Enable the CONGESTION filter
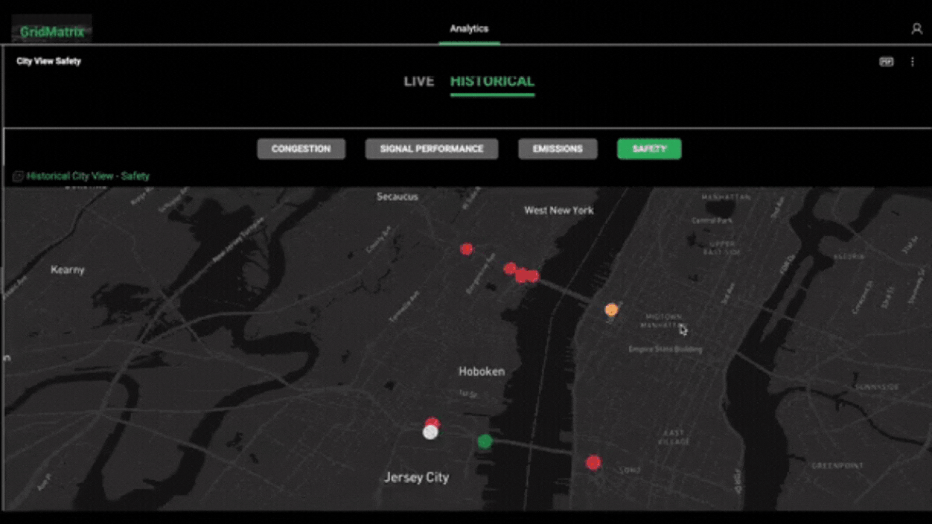The height and width of the screenshot is (524, 932). pos(301,149)
